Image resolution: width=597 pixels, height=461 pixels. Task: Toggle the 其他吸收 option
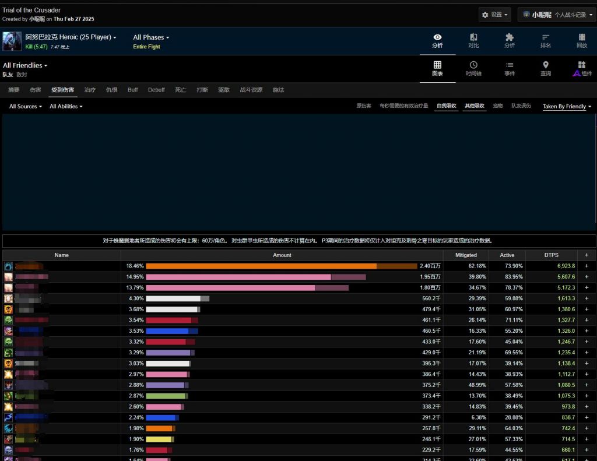(x=474, y=106)
